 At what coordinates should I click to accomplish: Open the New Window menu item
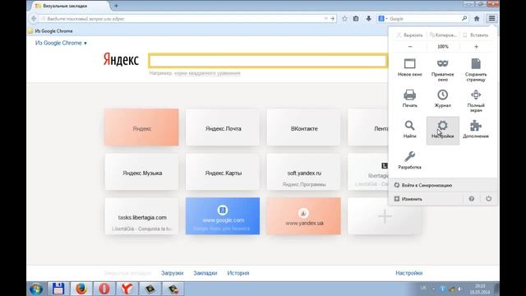click(409, 67)
